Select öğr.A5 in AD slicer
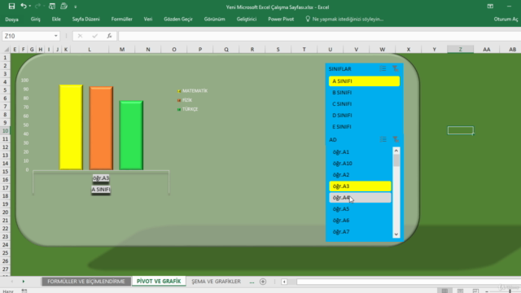The height and width of the screenshot is (293, 521). pyautogui.click(x=360, y=209)
